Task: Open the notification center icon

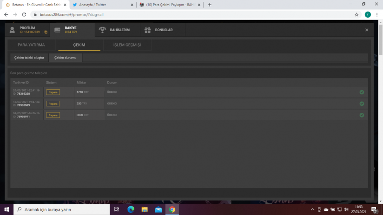Action: pyautogui.click(x=375, y=209)
